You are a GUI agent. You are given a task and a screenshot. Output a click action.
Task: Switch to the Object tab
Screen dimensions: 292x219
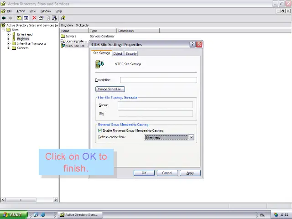118,54
